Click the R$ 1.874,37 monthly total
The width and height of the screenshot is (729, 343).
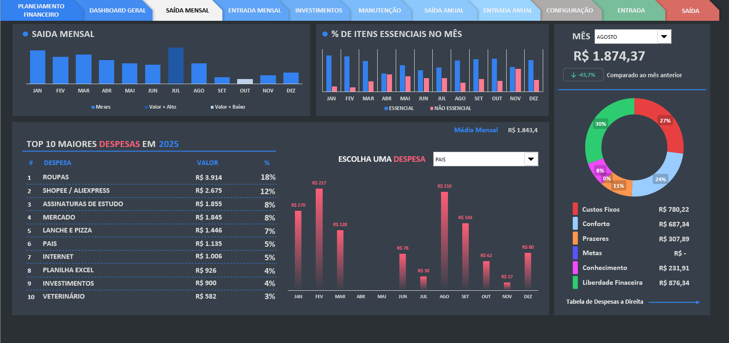click(x=609, y=56)
